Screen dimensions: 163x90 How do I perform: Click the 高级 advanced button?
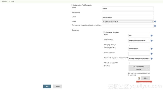click(x=145, y=78)
